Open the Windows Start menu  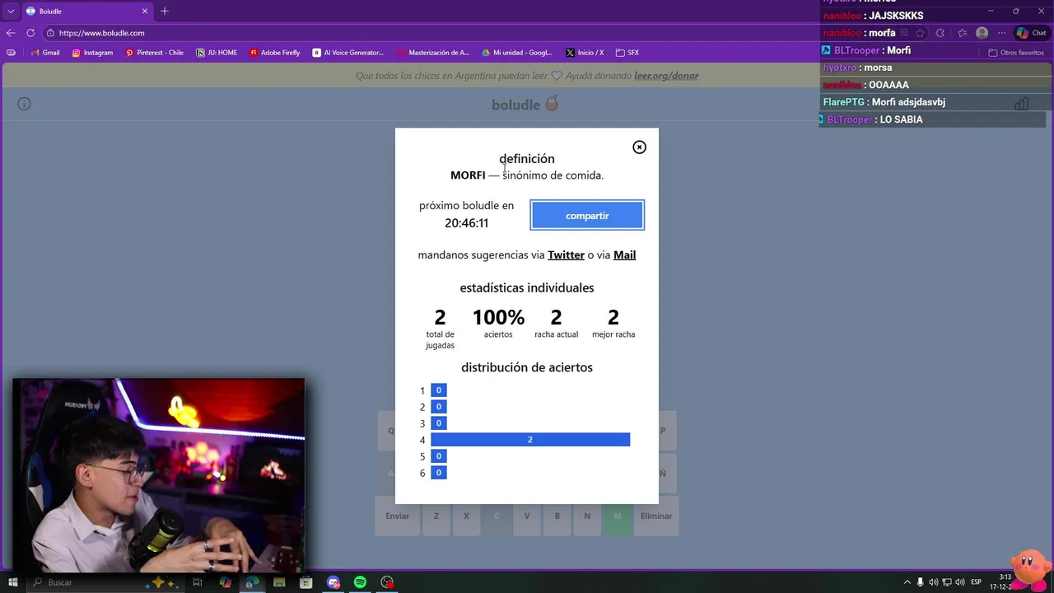pos(13,582)
